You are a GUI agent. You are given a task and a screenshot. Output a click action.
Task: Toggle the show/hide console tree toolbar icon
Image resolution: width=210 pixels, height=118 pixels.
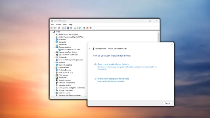59,28
